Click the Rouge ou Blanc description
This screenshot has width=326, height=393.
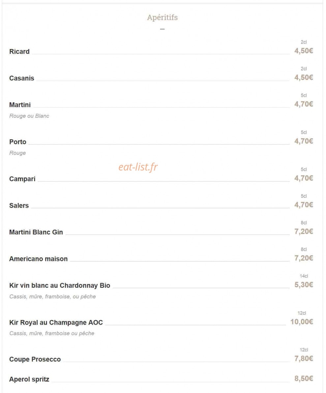pos(29,116)
